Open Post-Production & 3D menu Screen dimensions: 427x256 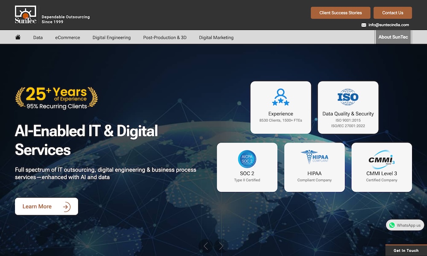pyautogui.click(x=165, y=38)
